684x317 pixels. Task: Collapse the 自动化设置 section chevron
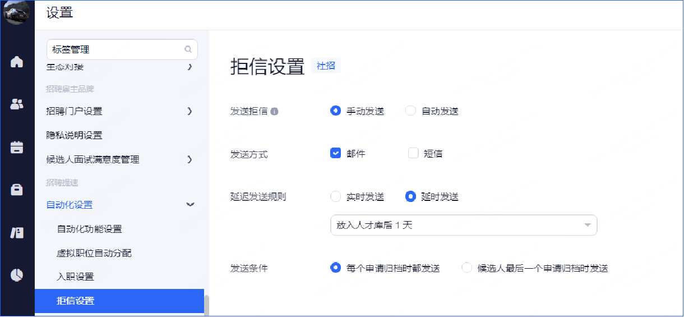click(190, 205)
